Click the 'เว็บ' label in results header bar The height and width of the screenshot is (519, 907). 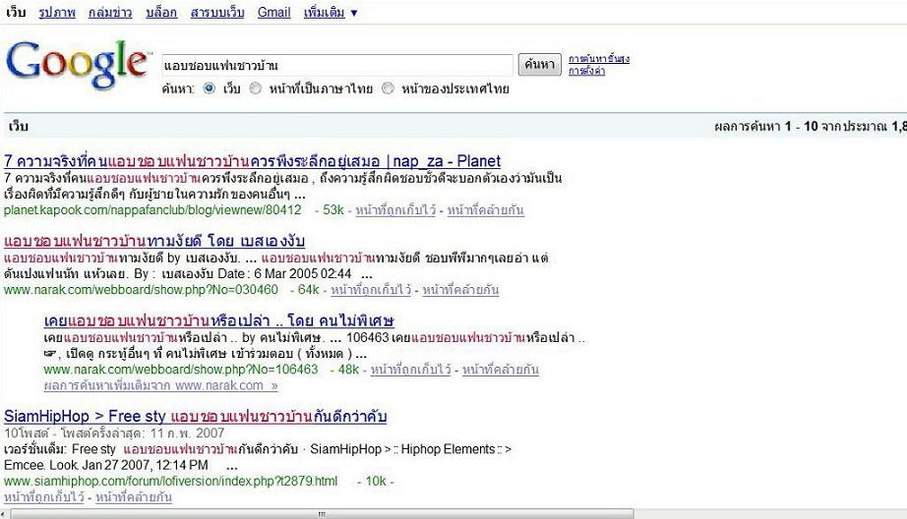pyautogui.click(x=19, y=126)
